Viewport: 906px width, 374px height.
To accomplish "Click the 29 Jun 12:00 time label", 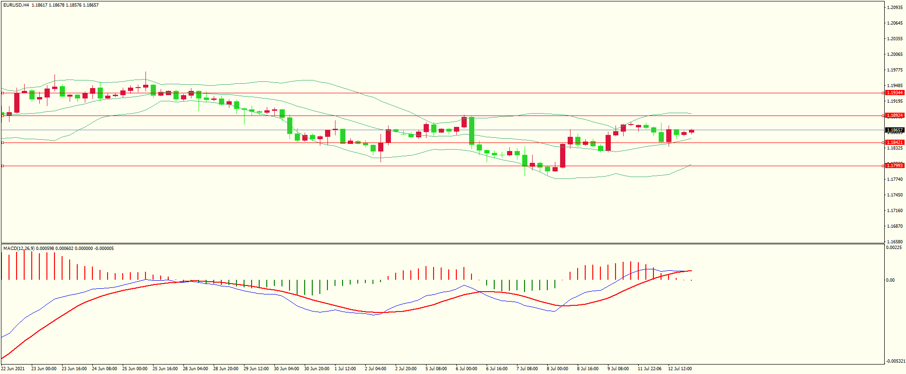I will (x=256, y=369).
